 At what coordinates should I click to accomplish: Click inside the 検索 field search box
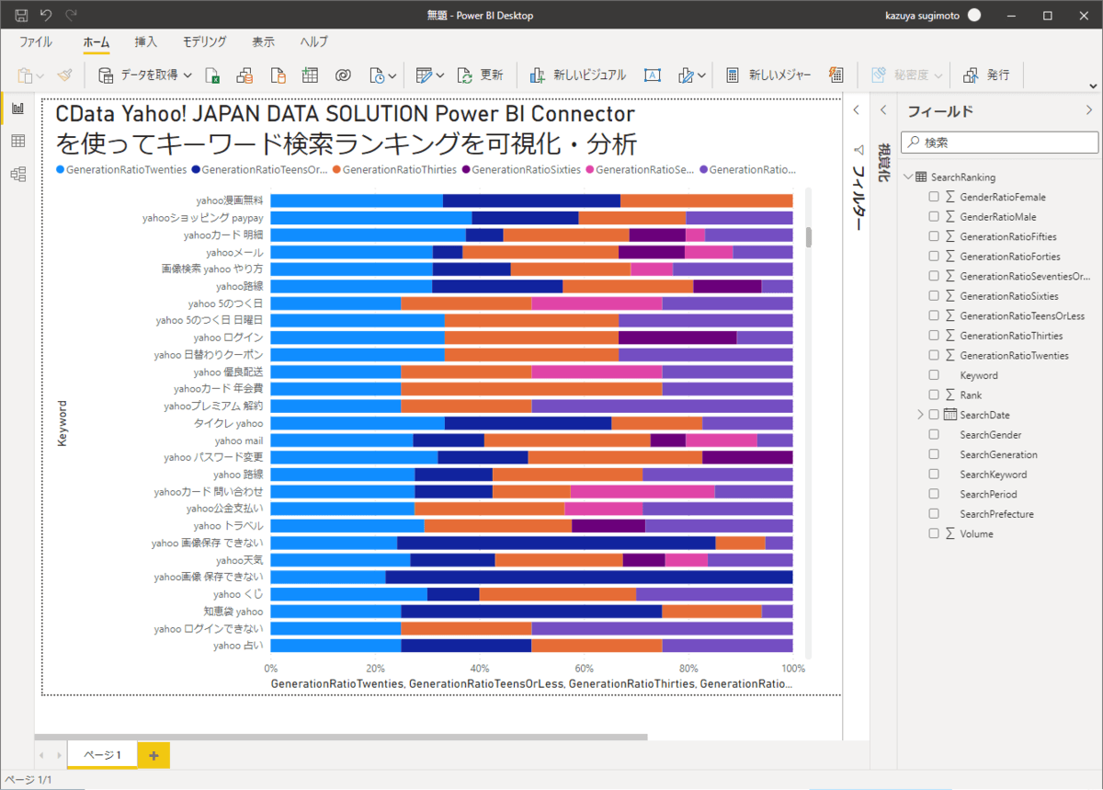coord(999,143)
